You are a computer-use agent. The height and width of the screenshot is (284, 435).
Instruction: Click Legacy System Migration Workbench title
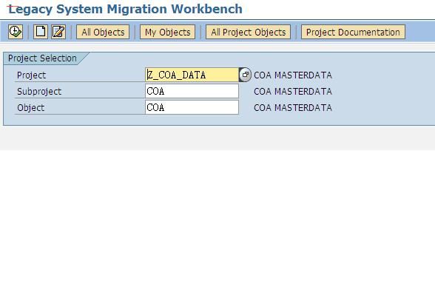[x=126, y=9]
